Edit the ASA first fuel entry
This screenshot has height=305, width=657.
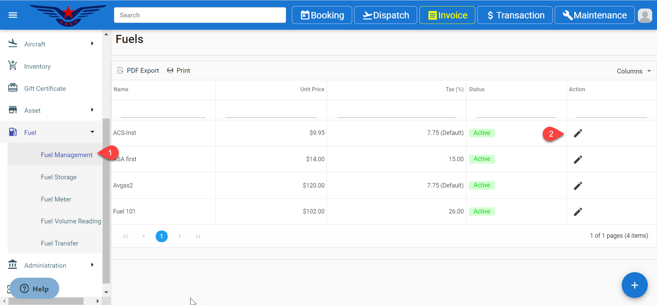pos(578,160)
